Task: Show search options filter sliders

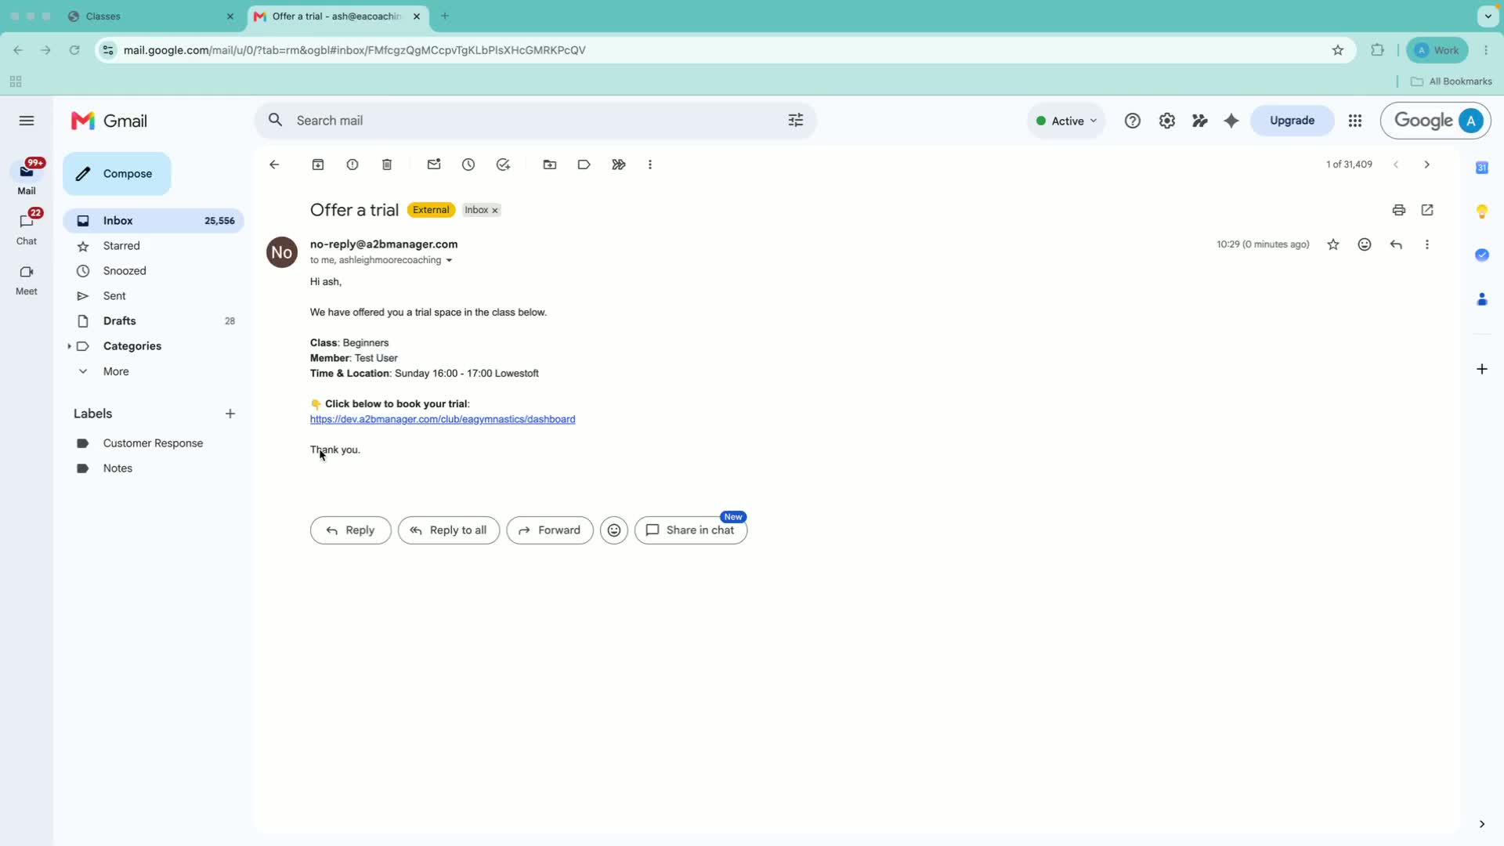Action: click(x=796, y=121)
